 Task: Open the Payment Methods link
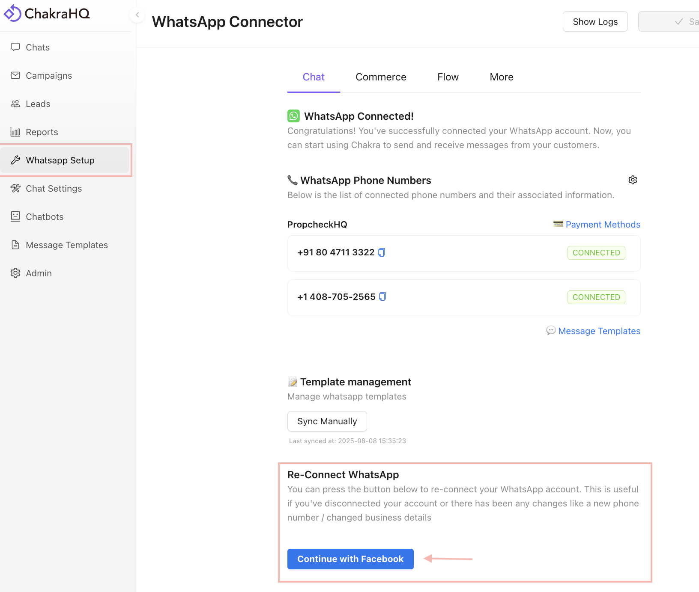(x=603, y=224)
